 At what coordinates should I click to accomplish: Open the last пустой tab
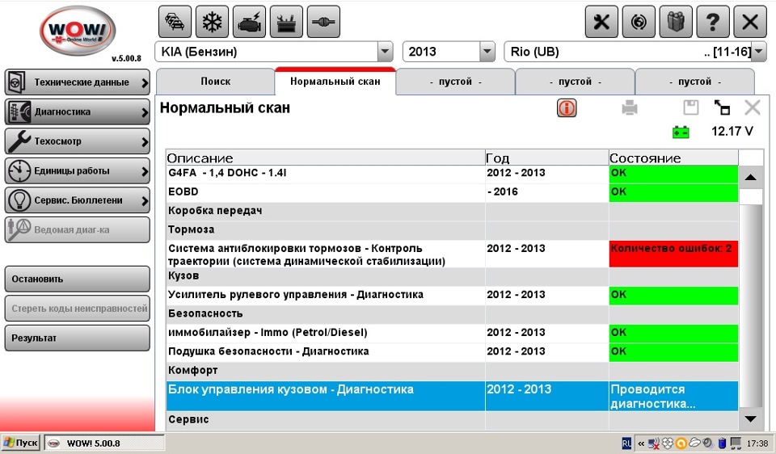coord(695,82)
